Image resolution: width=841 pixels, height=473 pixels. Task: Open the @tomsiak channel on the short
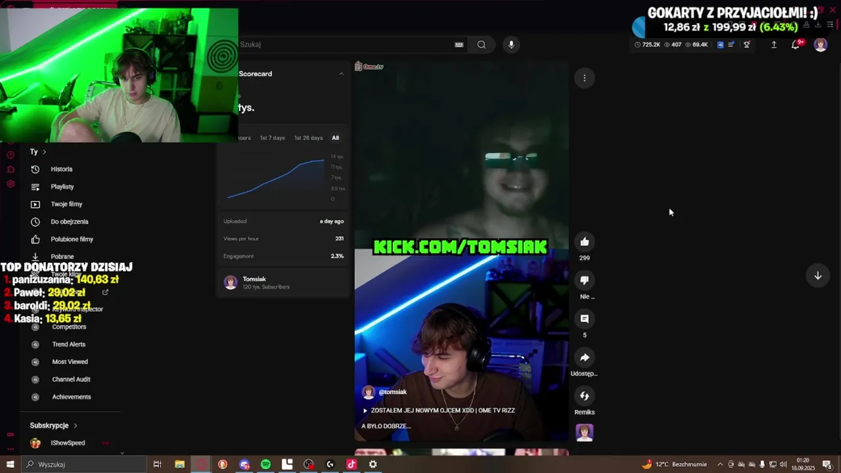(392, 392)
